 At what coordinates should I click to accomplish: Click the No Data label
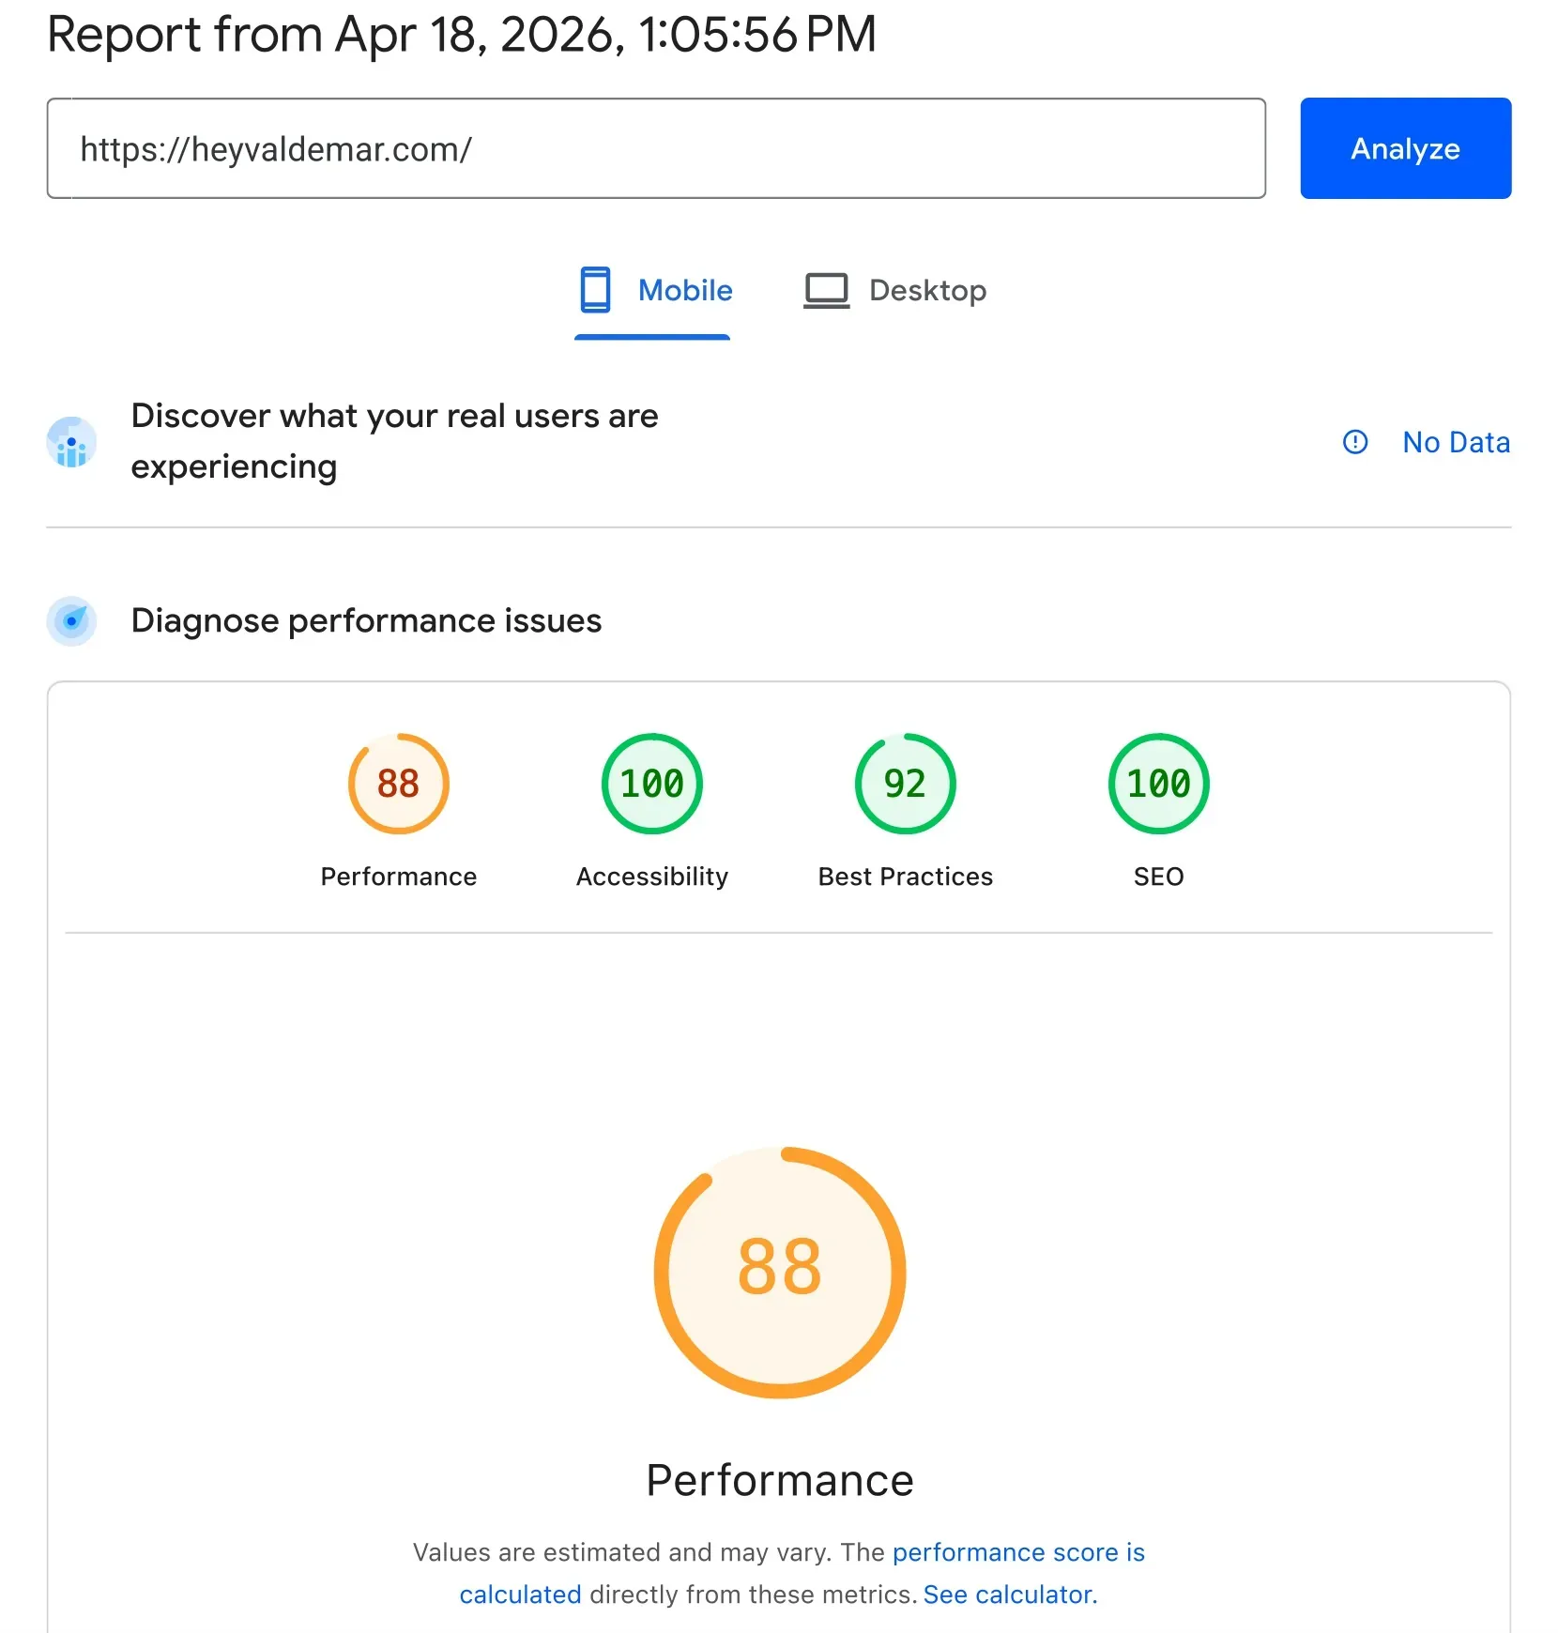pos(1456,442)
